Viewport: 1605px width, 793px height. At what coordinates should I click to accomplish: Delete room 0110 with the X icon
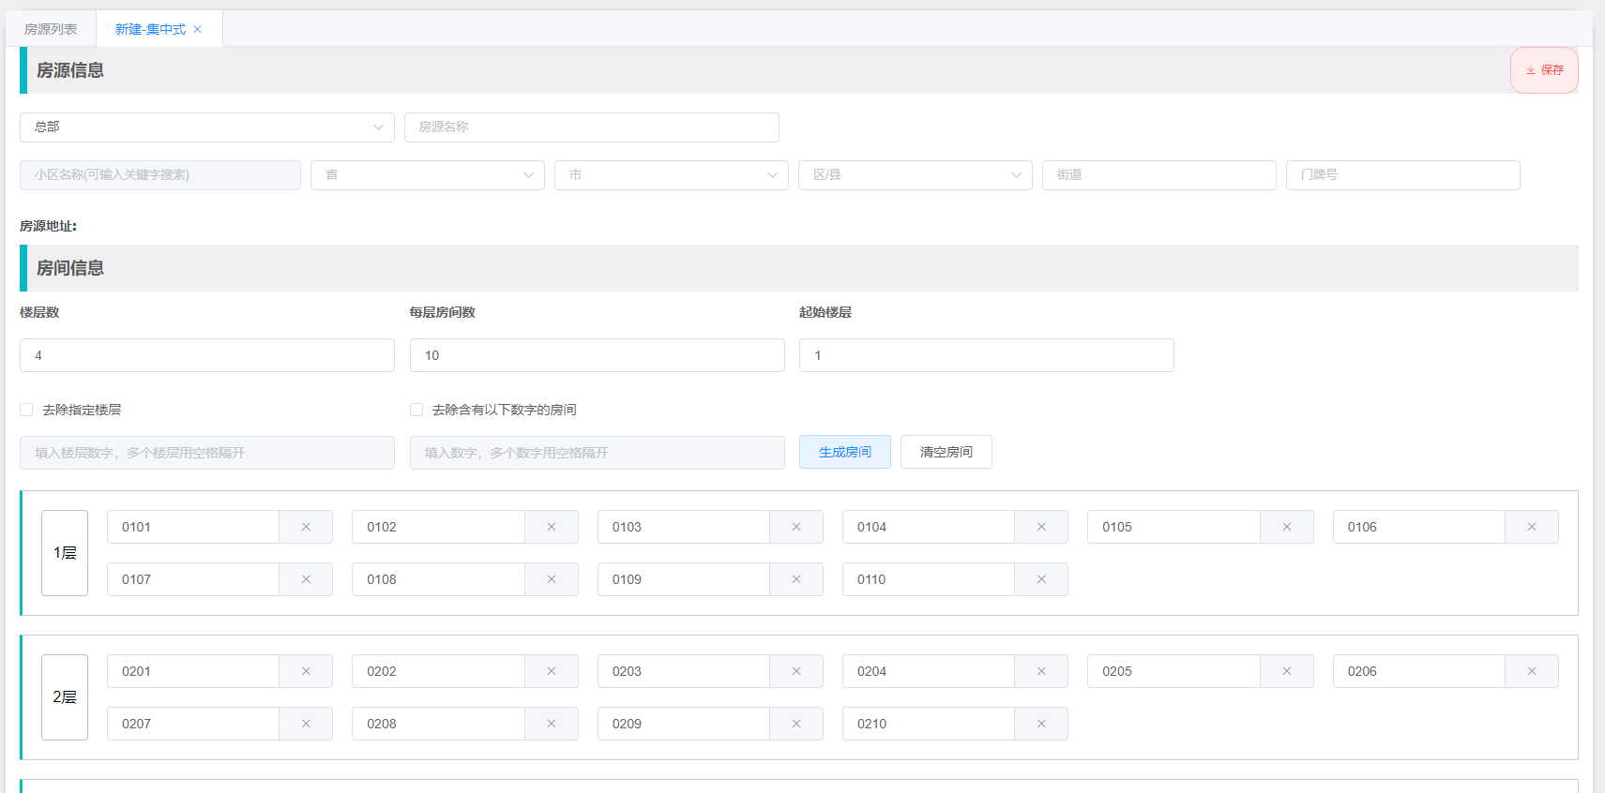(x=1041, y=579)
